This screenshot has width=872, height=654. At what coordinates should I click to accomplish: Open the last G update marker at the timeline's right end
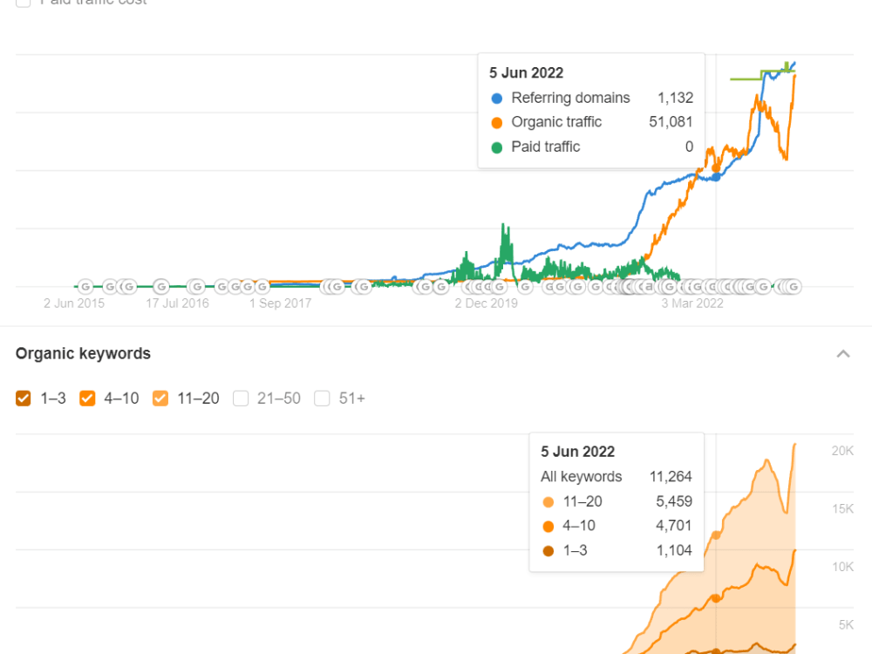(794, 286)
